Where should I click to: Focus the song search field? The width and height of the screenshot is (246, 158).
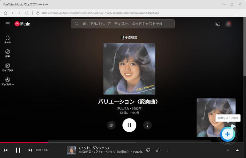coord(122,24)
